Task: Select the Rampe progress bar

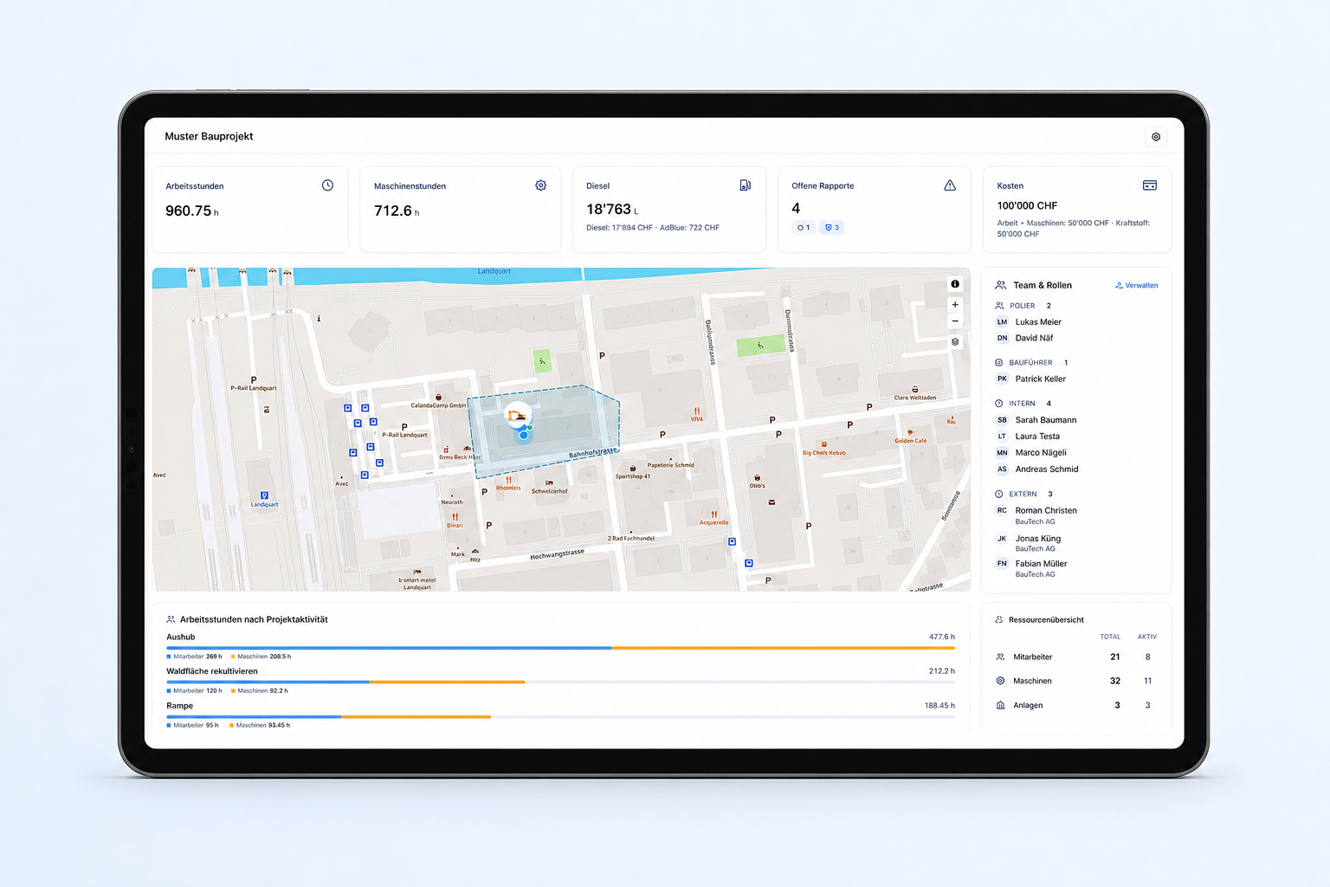Action: pyautogui.click(x=560, y=717)
